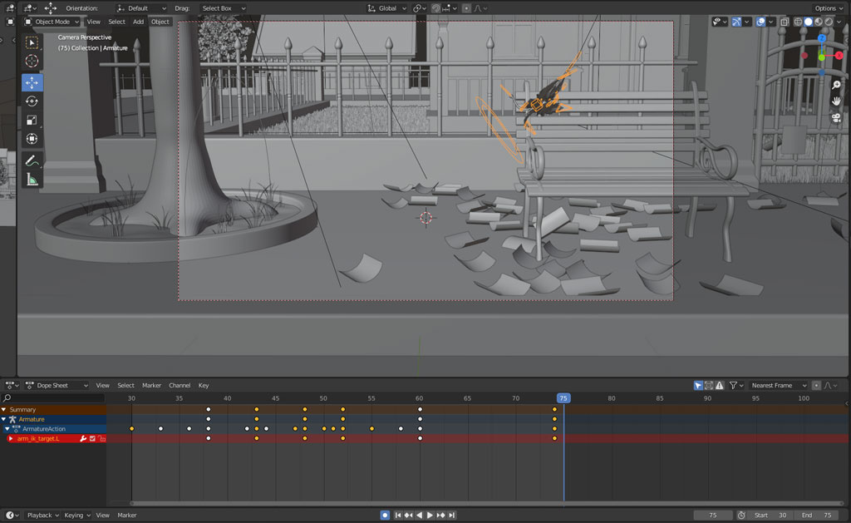Collapse the Armature channel
The height and width of the screenshot is (523, 851).
click(x=4, y=419)
